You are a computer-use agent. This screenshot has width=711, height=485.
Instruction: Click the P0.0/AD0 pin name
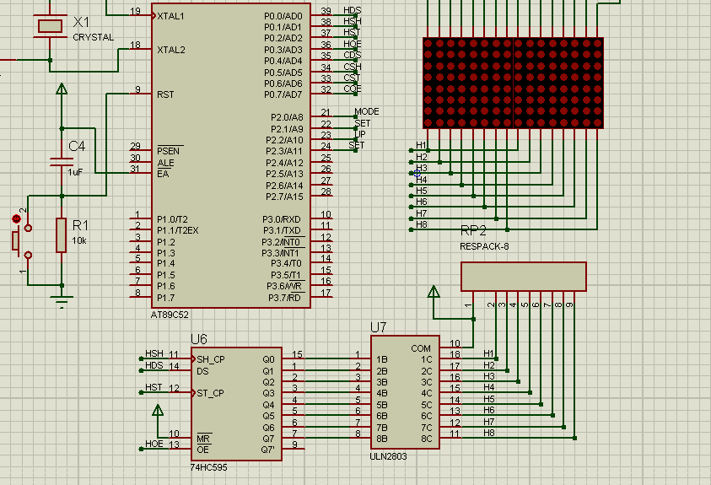tap(283, 16)
